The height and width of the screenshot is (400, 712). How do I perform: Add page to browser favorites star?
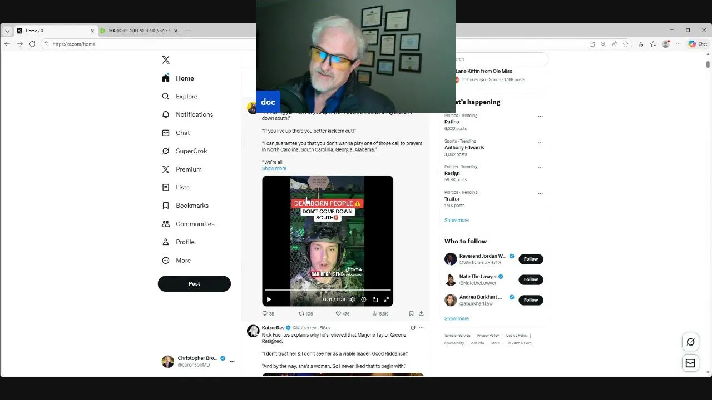pyautogui.click(x=626, y=44)
